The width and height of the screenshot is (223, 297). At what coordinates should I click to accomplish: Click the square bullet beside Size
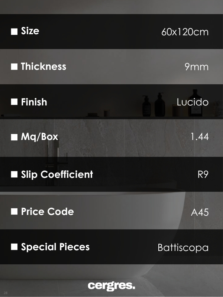tap(14, 32)
